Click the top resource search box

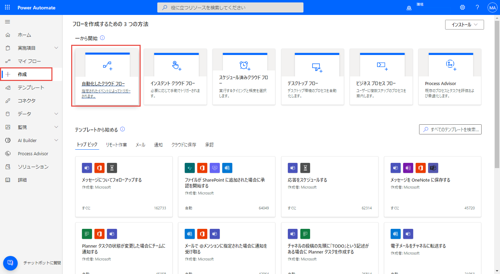click(230, 7)
